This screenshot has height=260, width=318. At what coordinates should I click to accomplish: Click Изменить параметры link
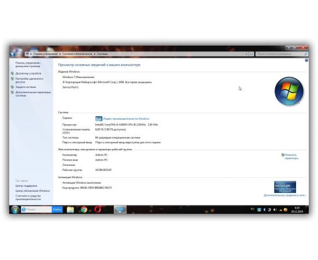[291, 157]
